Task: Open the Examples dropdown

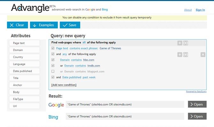Action: click(44, 25)
